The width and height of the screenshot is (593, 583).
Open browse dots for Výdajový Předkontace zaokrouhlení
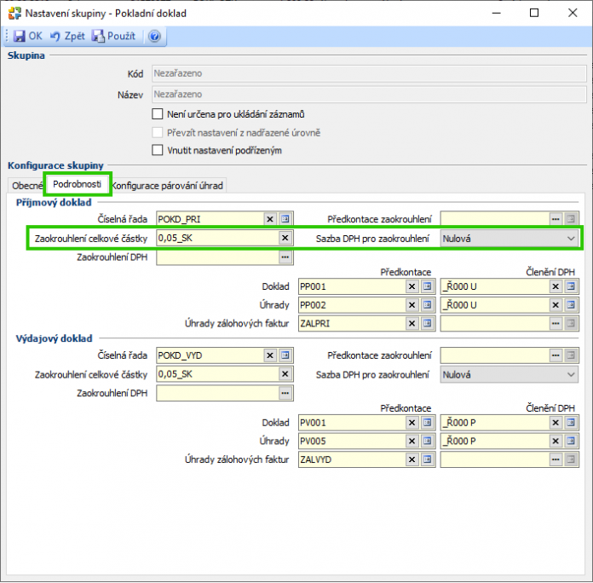(556, 355)
